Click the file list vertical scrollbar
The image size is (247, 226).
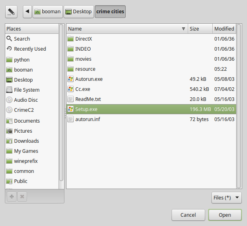239,106
